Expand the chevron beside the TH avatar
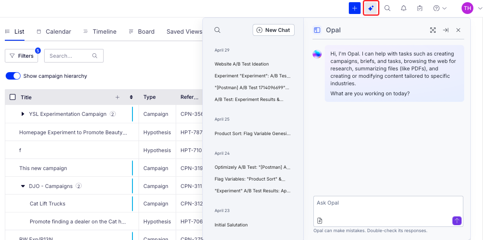The image size is (483, 240). click(x=480, y=8)
